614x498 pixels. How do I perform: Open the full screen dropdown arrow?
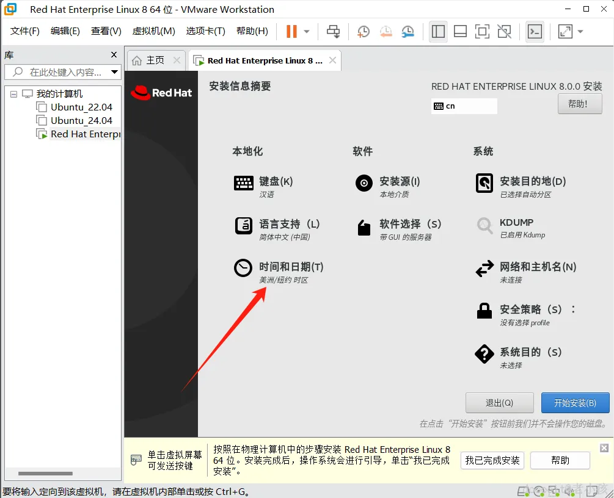tap(580, 31)
